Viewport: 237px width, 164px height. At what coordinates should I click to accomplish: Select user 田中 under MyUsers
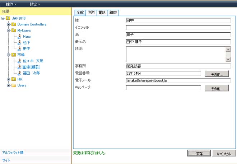pyautogui.click(x=27, y=49)
